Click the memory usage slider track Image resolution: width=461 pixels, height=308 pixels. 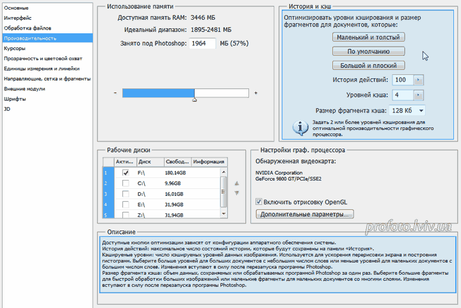(186, 93)
